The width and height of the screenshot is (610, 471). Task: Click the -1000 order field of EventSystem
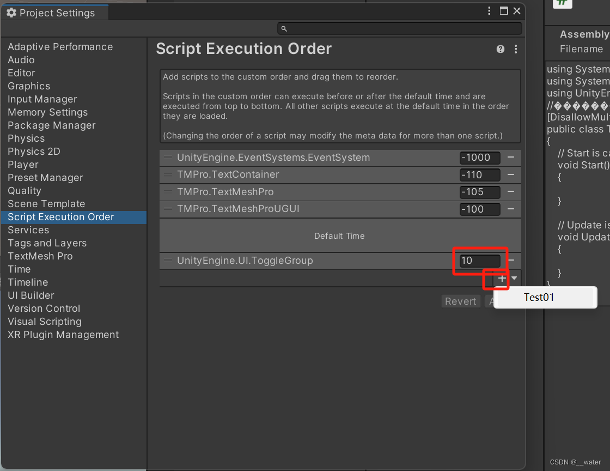pyautogui.click(x=479, y=158)
